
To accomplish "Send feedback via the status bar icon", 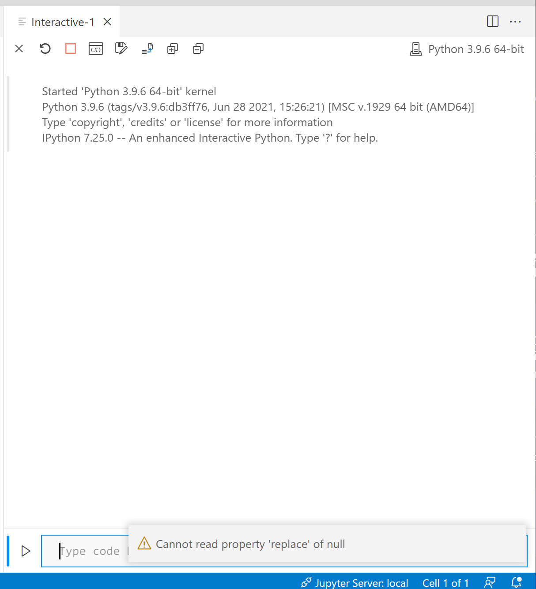I will point(490,582).
